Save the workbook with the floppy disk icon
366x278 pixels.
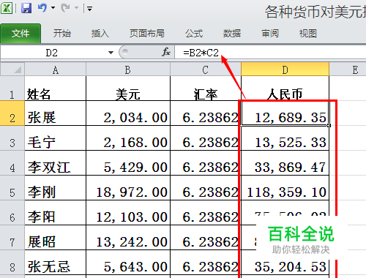click(x=26, y=8)
